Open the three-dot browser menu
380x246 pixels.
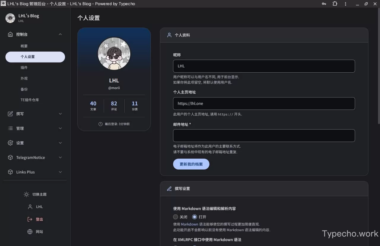point(346,4)
